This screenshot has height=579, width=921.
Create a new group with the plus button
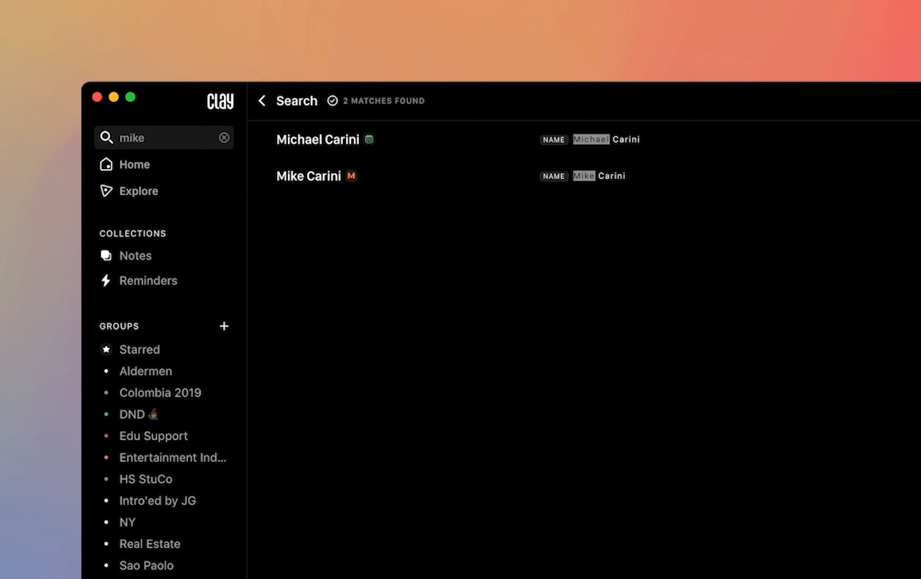pos(224,326)
